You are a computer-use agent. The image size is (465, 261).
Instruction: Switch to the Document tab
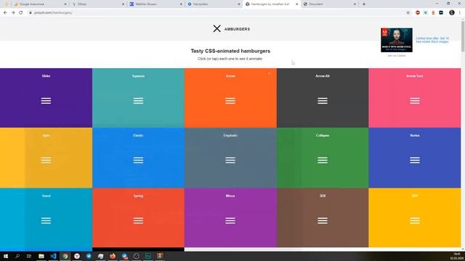pos(329,4)
